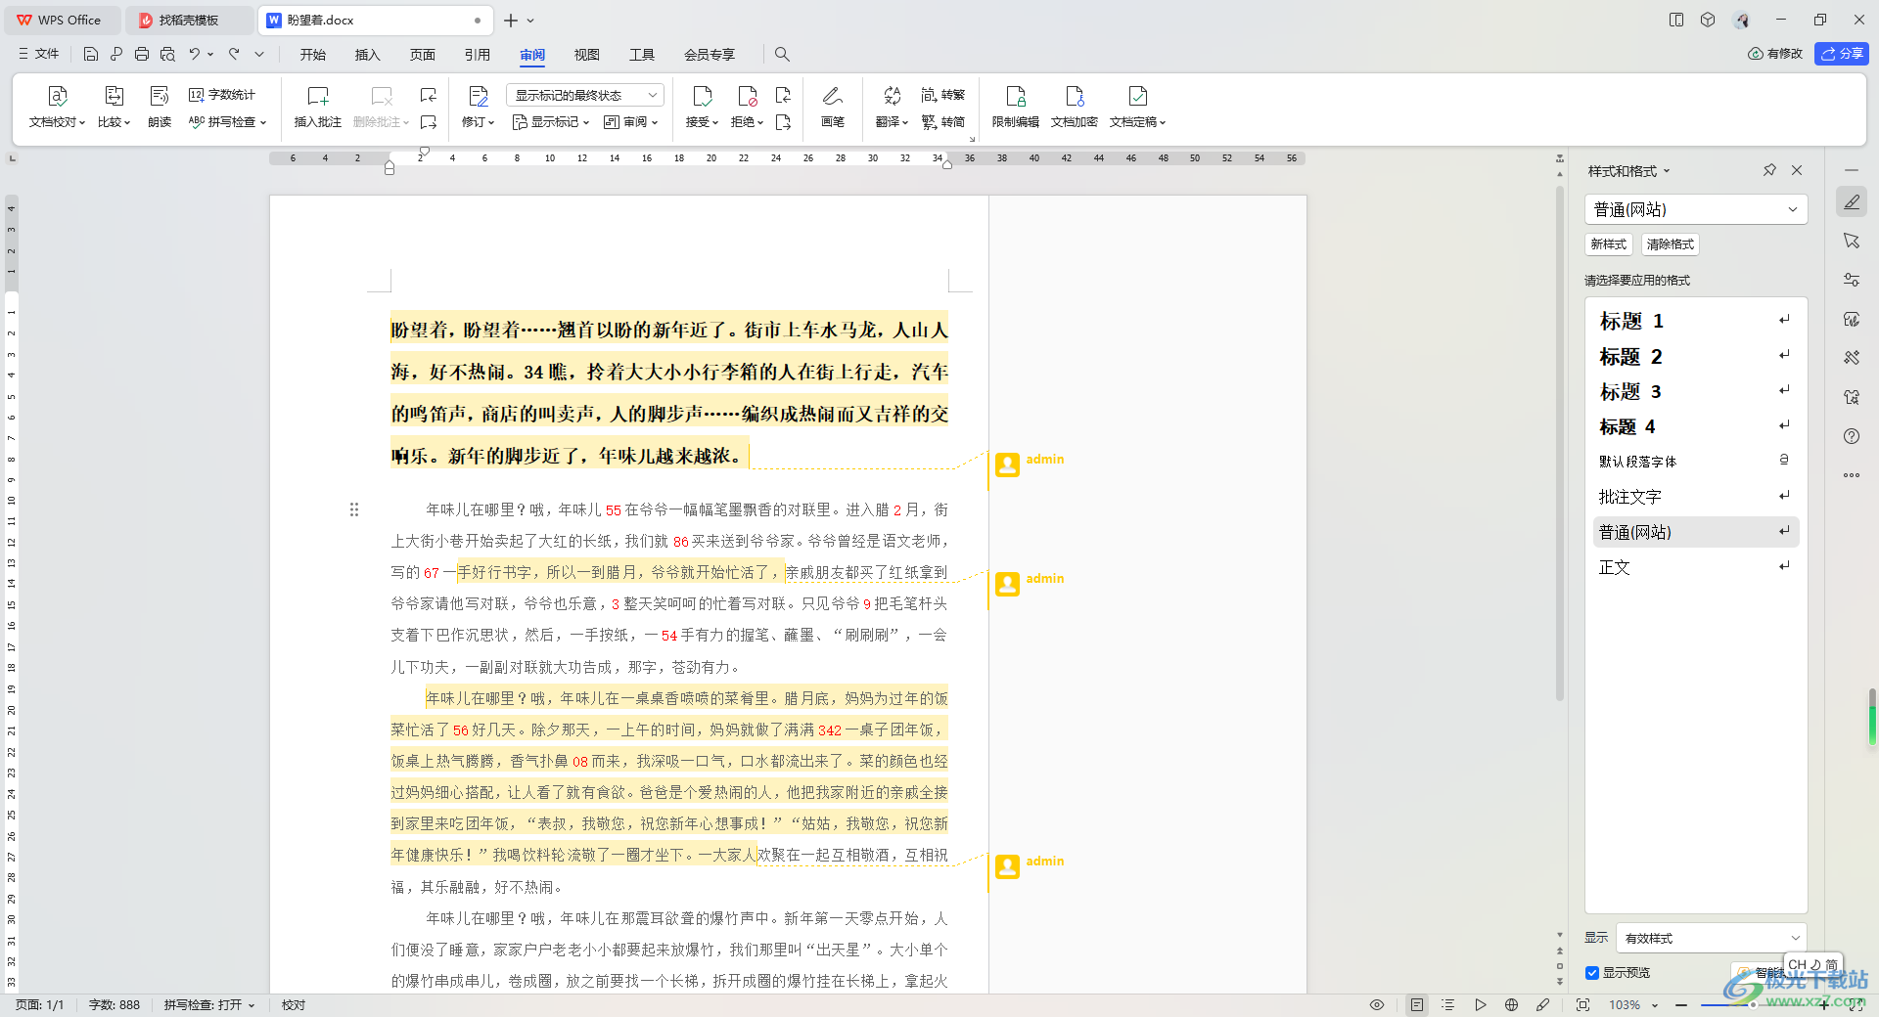Switch to page layout view icon
Viewport: 1879px width, 1017px height.
pos(1416,1004)
